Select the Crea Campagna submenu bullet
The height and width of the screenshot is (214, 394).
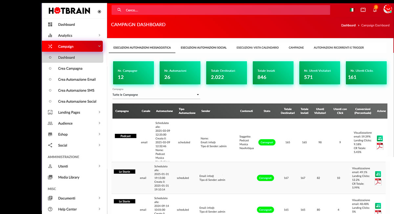click(x=50, y=69)
